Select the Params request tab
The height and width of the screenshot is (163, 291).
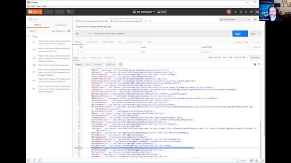78,42
